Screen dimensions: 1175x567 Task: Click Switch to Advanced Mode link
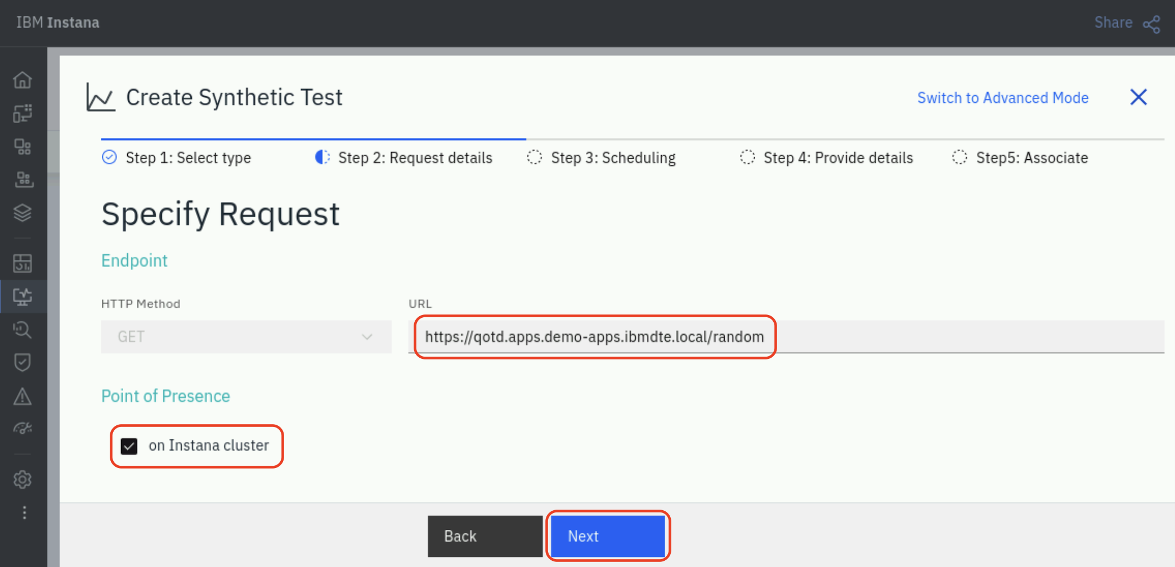[x=1003, y=98]
